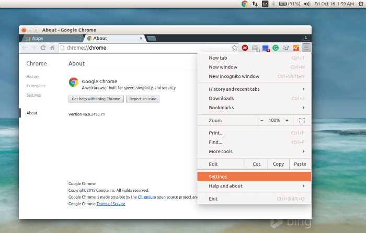
Task: Reload the current page
Action: point(43,48)
